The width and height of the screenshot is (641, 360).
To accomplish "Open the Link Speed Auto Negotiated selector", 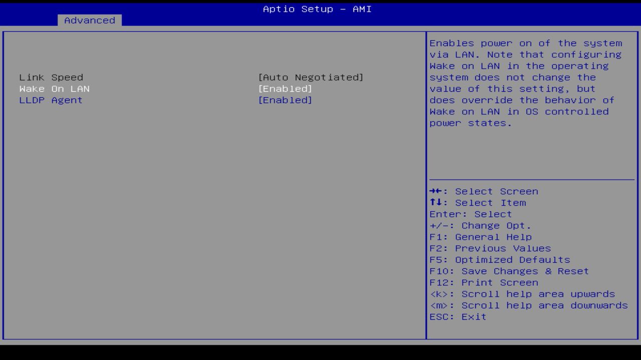I will point(311,77).
